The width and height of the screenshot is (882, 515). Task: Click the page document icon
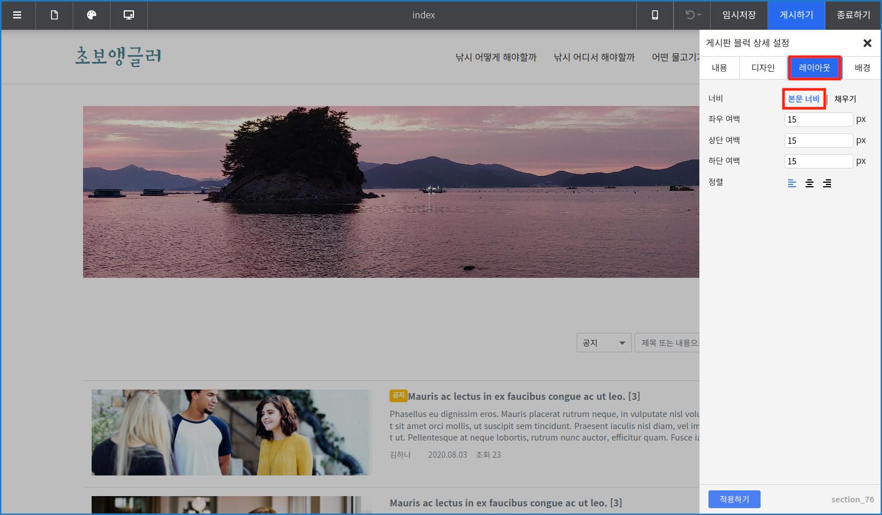54,15
